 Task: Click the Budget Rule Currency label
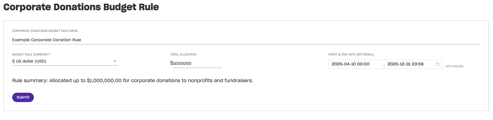pos(31,54)
